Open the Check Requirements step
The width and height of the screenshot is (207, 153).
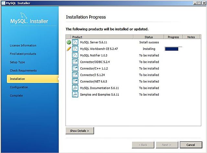pos(23,71)
